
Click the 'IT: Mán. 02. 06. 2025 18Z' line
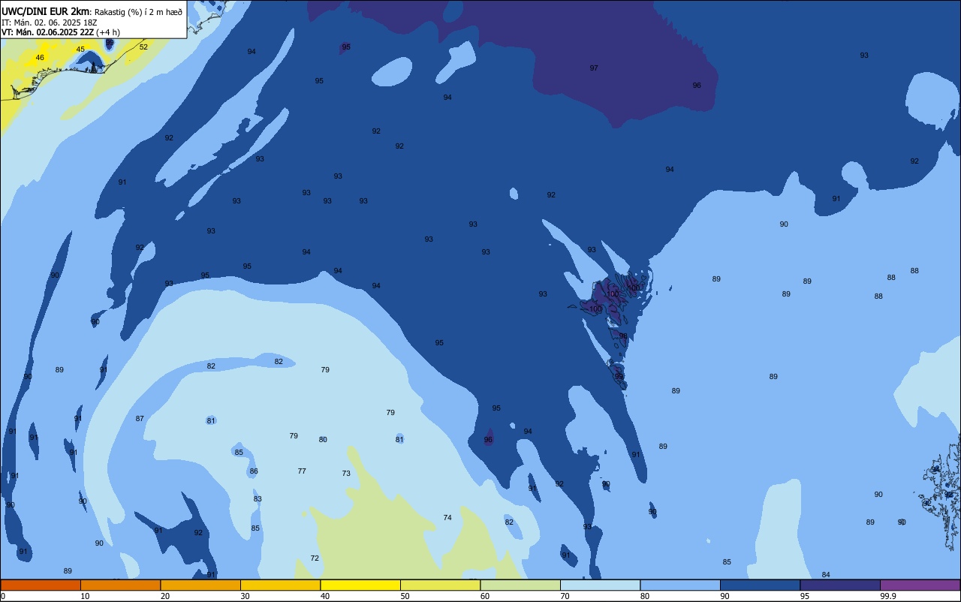point(49,23)
